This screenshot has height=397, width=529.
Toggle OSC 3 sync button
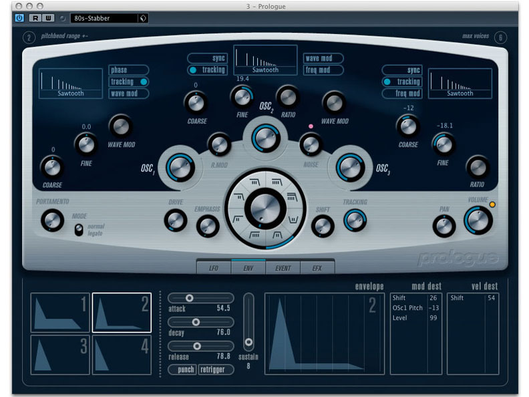pyautogui.click(x=402, y=70)
